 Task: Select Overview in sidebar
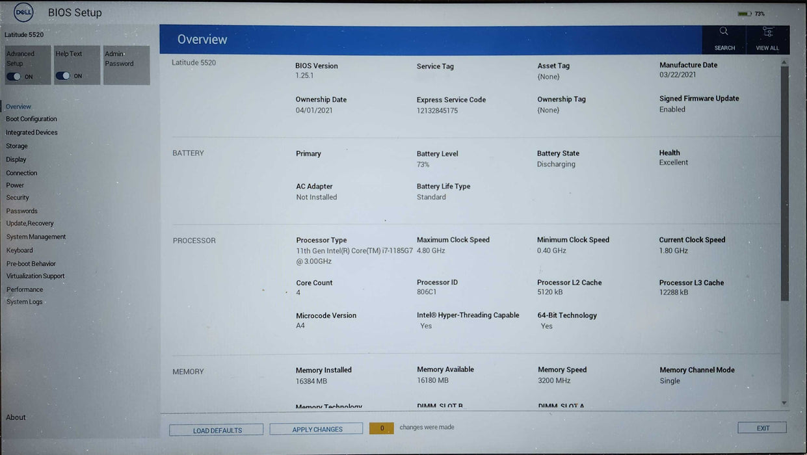18,107
